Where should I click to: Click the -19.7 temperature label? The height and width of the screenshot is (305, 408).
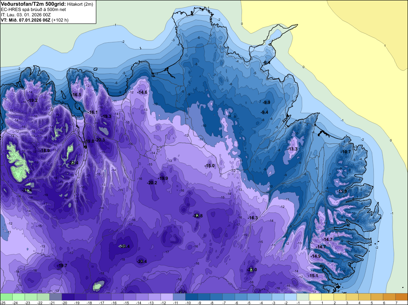pyautogui.click(x=62, y=265)
